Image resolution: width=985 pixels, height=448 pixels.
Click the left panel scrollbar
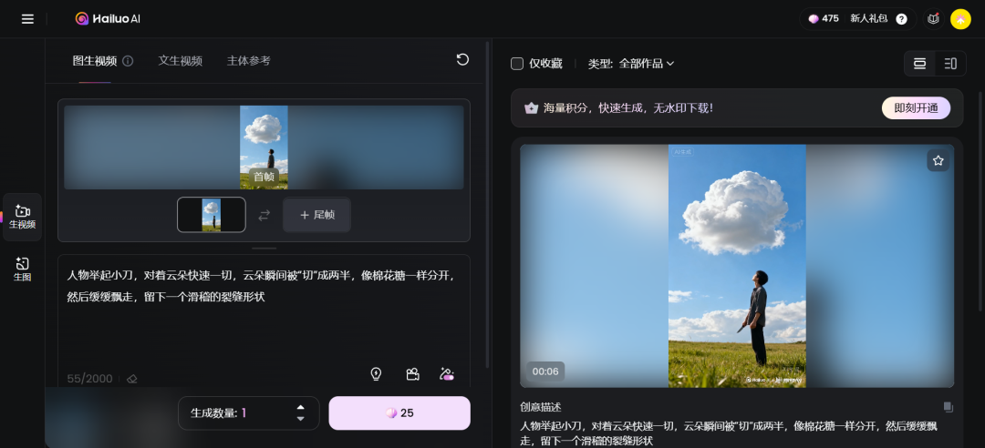pos(488,204)
